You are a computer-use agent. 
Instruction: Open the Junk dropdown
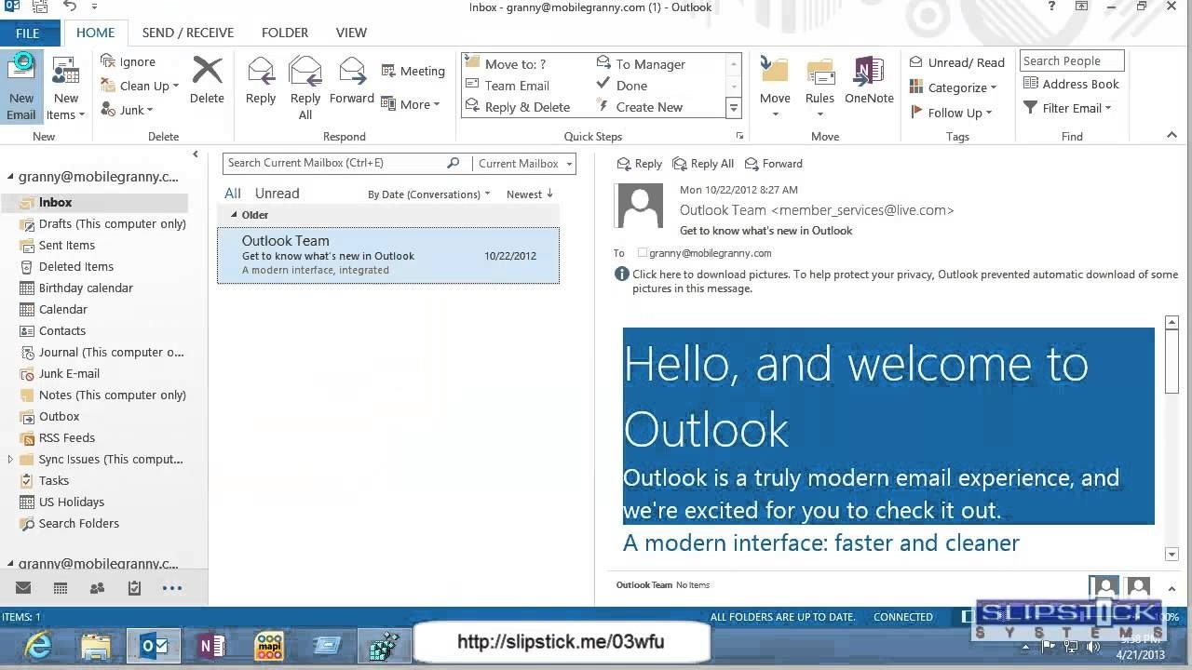(128, 110)
